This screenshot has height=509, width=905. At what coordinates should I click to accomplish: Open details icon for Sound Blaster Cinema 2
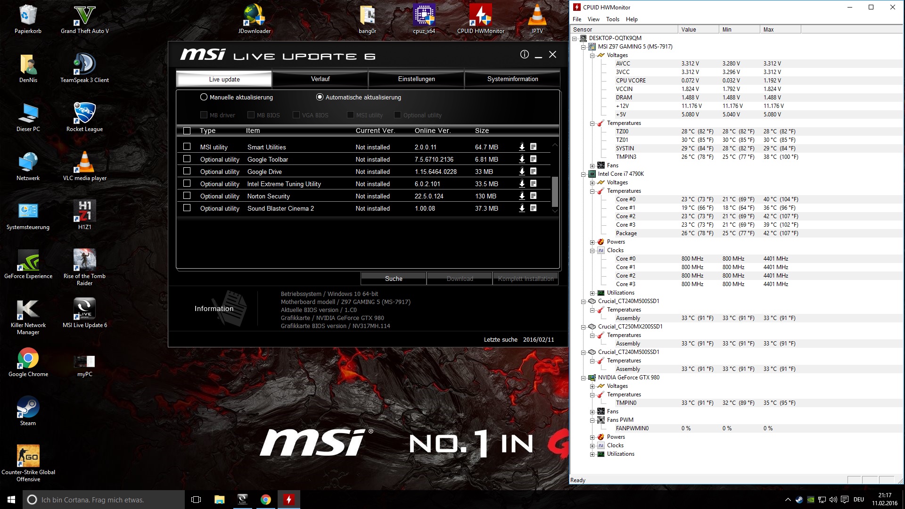coord(533,208)
